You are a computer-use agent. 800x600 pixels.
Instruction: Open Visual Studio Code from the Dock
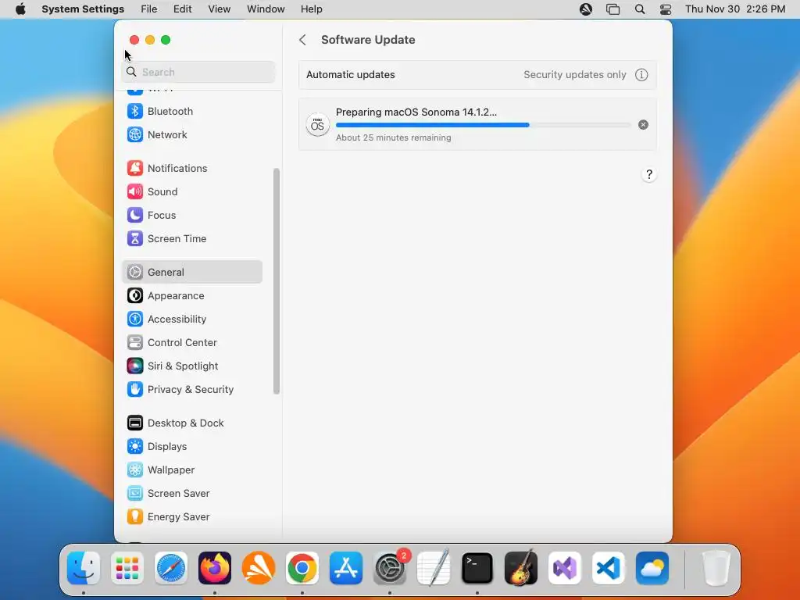pos(608,568)
